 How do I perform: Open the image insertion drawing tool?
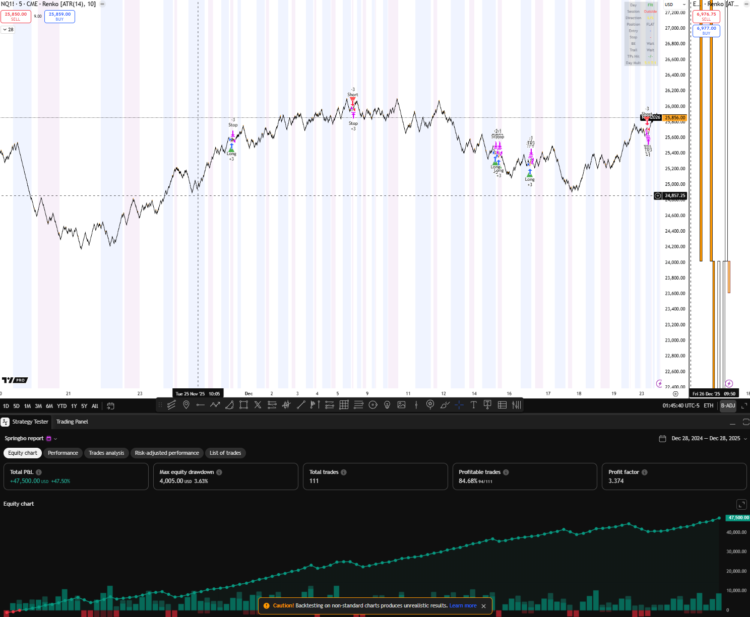tap(401, 405)
